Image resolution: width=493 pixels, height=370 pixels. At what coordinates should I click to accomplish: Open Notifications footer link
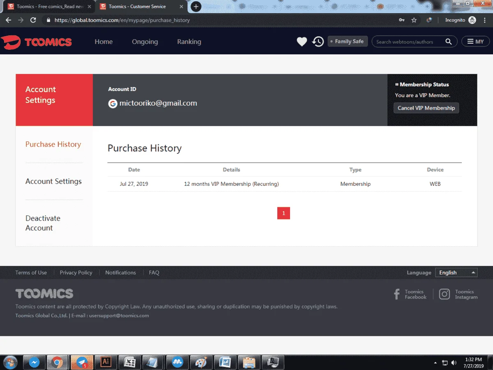pyautogui.click(x=120, y=273)
